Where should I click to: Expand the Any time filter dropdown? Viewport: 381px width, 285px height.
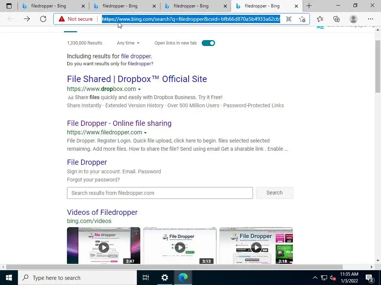pyautogui.click(x=128, y=43)
